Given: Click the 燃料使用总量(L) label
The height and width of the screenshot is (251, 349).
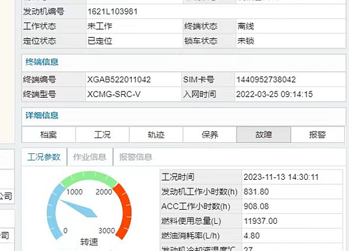Looking at the screenshot, I should 191,221.
